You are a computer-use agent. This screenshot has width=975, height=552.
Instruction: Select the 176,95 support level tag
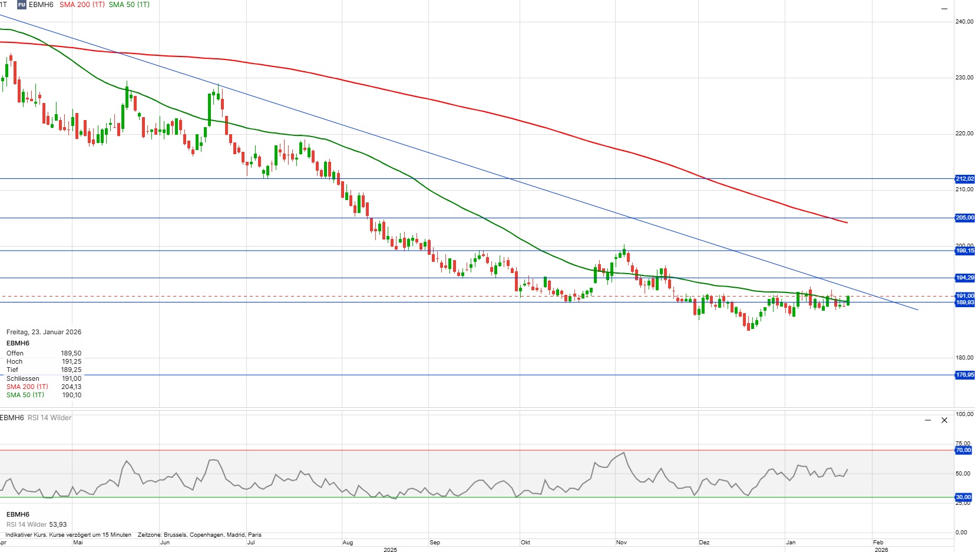(x=964, y=375)
